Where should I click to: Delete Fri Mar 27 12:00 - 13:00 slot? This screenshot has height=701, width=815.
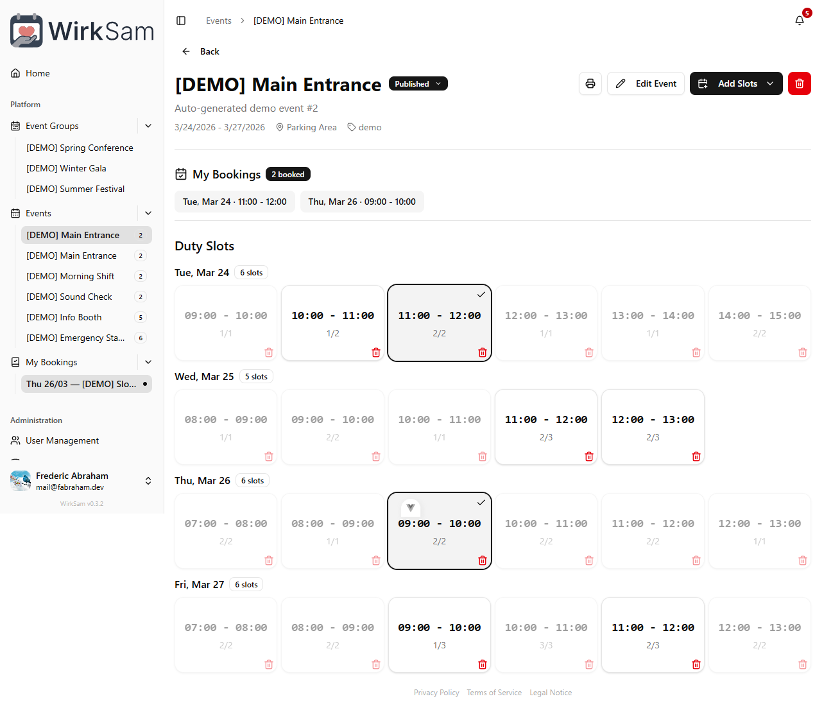803,664
